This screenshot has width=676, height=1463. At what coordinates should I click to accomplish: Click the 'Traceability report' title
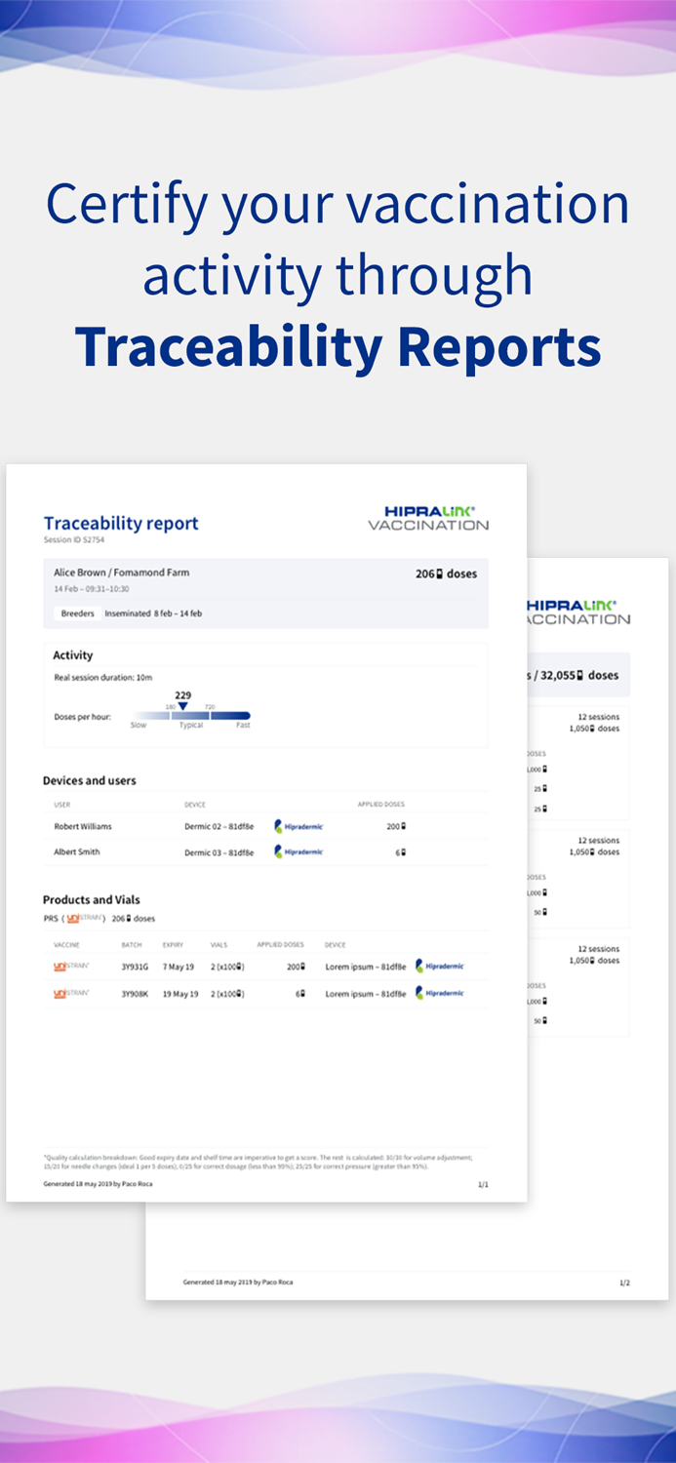click(121, 523)
